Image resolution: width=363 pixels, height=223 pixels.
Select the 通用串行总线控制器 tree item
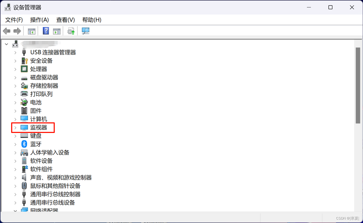55,194
